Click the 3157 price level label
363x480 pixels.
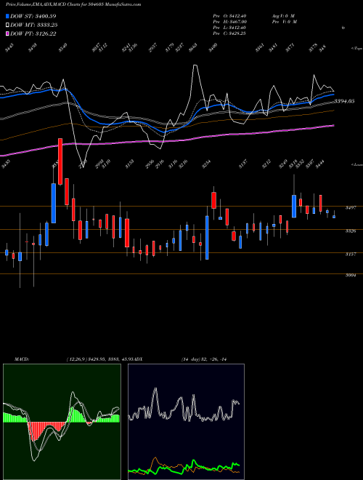pos(351,255)
